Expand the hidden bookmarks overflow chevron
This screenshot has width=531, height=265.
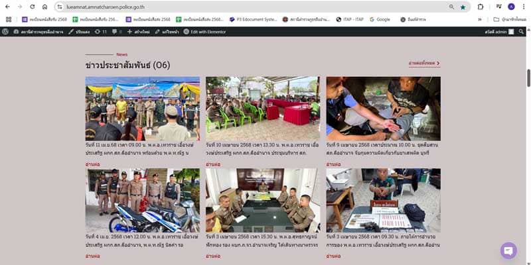tap(479, 19)
